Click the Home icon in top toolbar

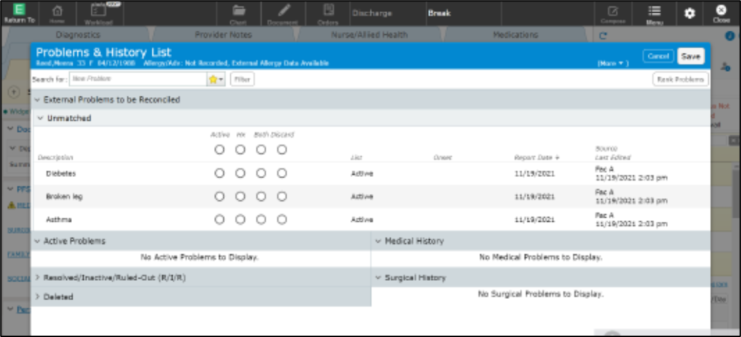click(x=58, y=13)
